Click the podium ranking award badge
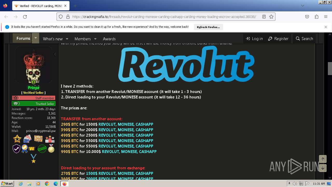The width and height of the screenshot is (332, 187). 50,139
